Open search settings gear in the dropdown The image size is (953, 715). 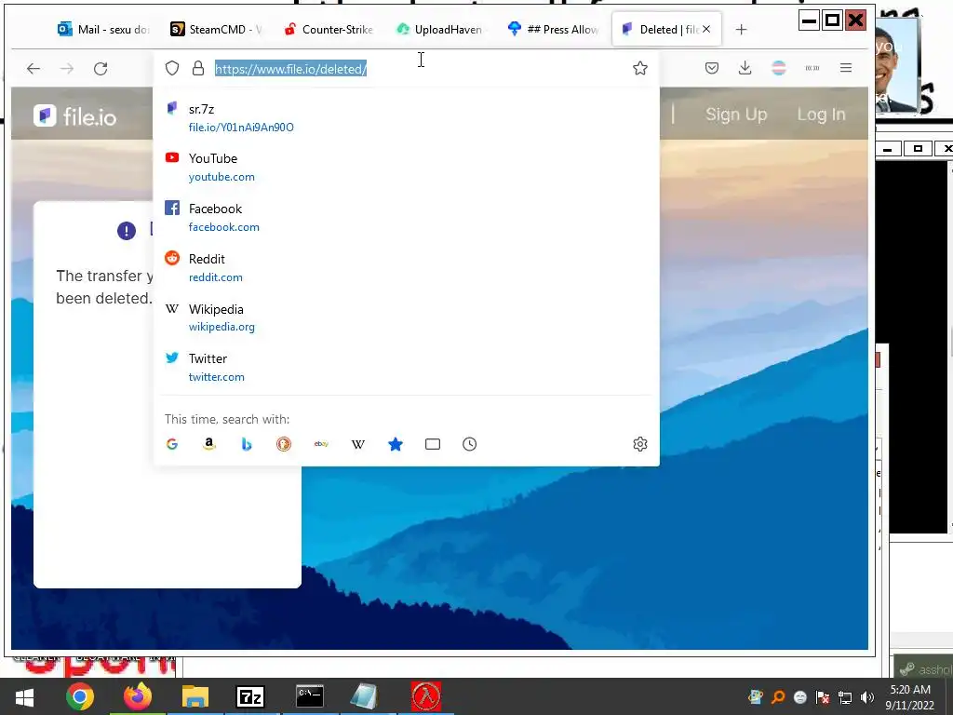pyautogui.click(x=640, y=444)
